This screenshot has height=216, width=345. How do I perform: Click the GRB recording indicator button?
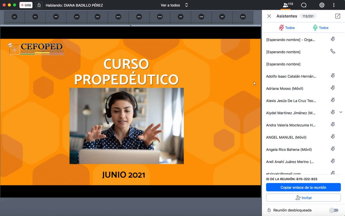pyautogui.click(x=26, y=5)
